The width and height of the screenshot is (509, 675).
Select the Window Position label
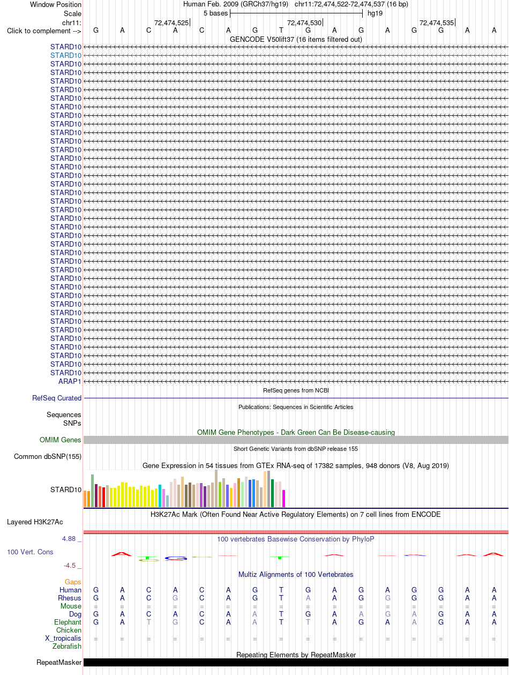[56, 4]
